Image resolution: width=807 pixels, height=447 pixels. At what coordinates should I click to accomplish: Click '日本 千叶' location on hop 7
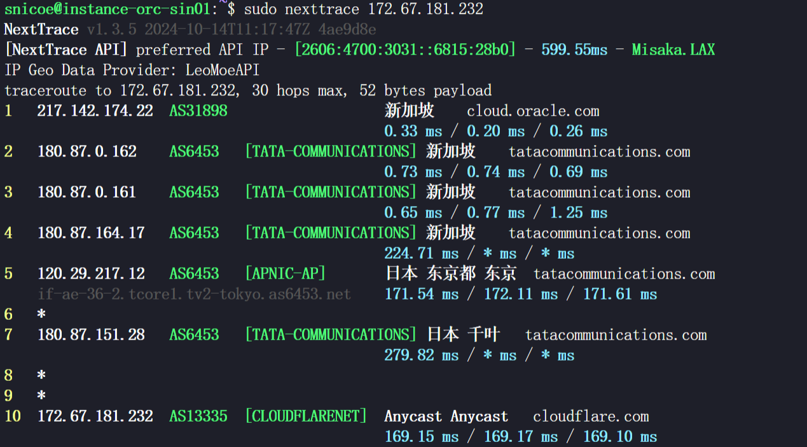(464, 334)
